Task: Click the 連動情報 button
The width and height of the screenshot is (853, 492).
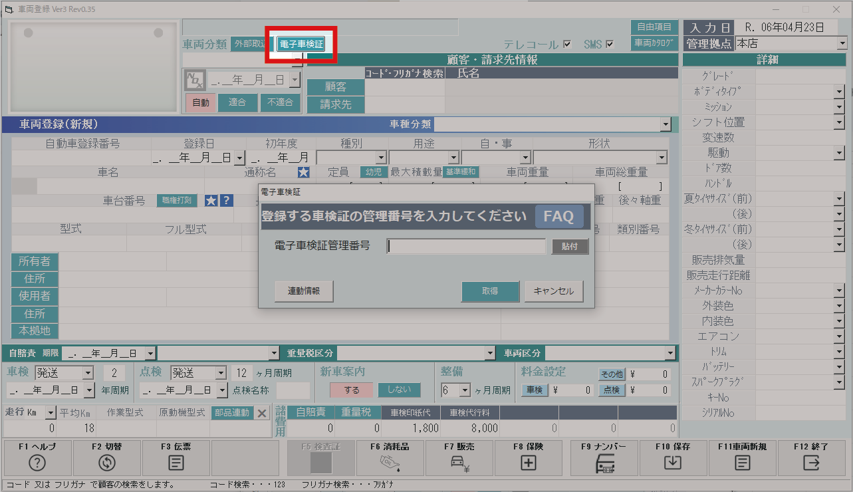Action: pyautogui.click(x=304, y=291)
